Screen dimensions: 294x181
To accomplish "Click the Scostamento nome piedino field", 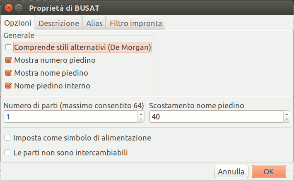I will point(216,117).
